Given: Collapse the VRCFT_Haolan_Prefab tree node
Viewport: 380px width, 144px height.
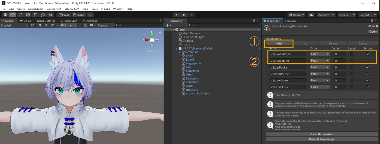Looking at the screenshot, I should tap(177, 48).
